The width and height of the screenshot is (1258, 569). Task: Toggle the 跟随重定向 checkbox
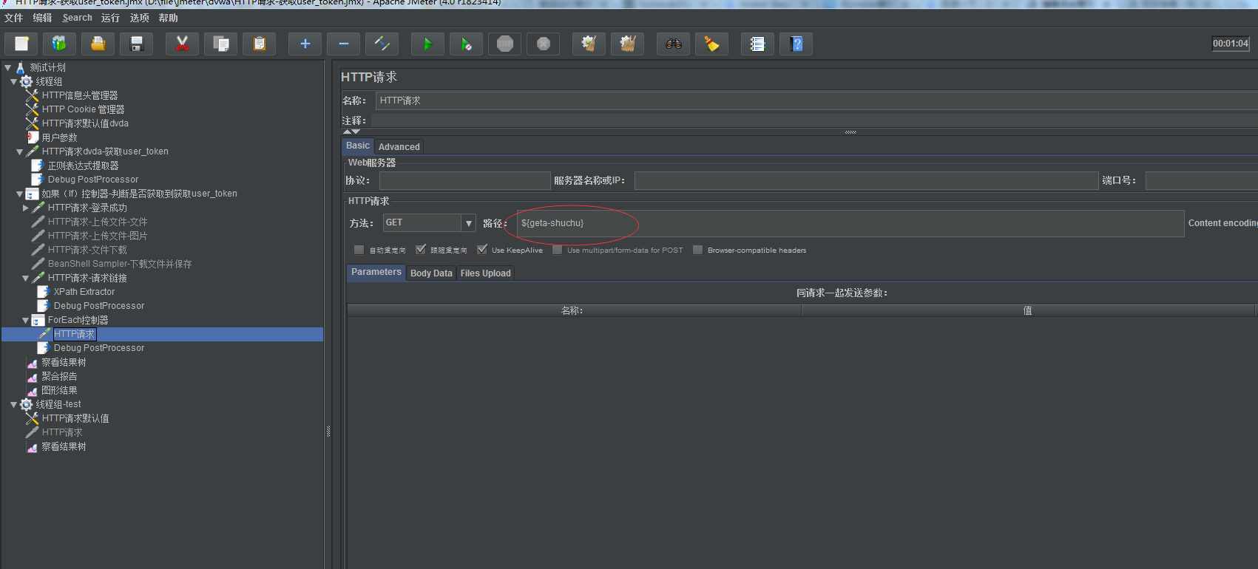[420, 250]
